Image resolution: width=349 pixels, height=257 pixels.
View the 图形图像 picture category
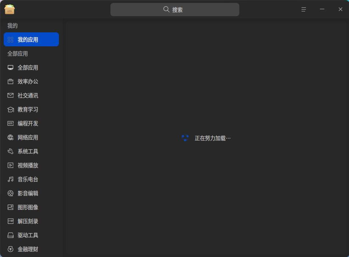coord(31,207)
